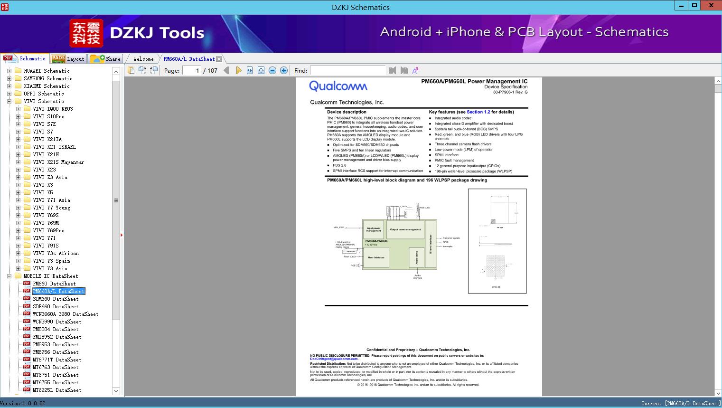Open the PMI8952 DataSheet entry
Image resolution: width=722 pixels, height=408 pixels.
(57, 337)
